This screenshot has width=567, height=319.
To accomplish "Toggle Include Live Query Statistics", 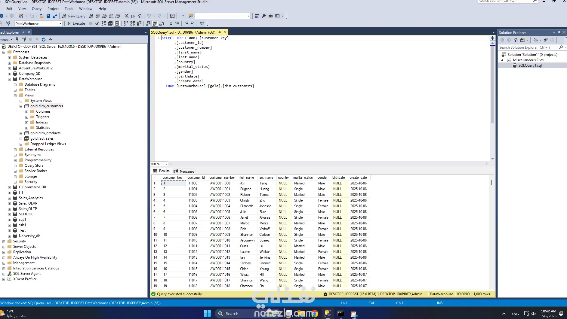I will (132, 23).
